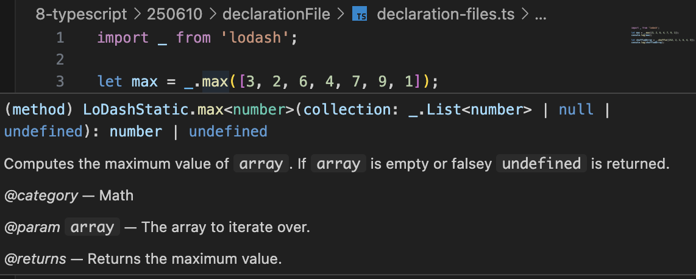This screenshot has width=696, height=279.
Task: Open the 250610 breadcrumb folder
Action: click(x=174, y=15)
